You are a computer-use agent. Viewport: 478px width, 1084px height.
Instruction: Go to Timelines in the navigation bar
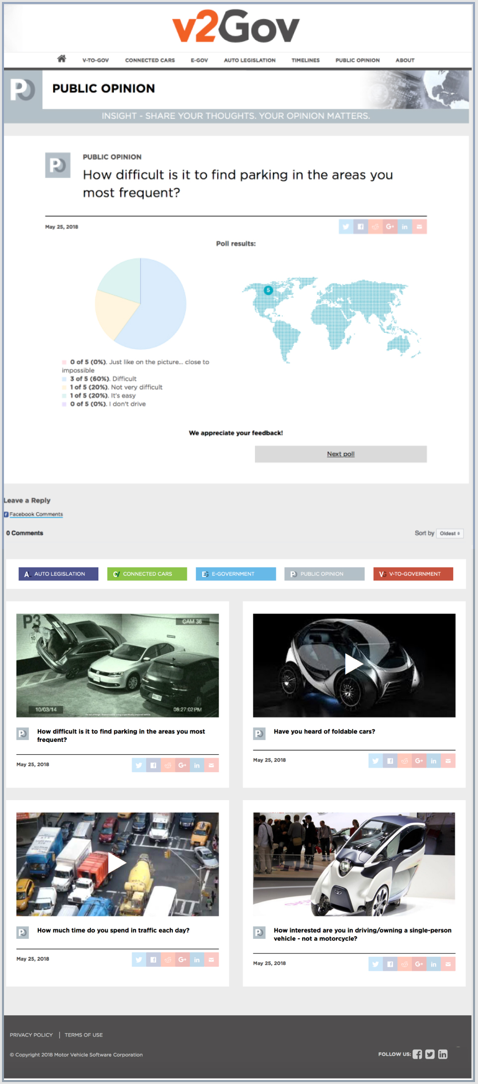(x=306, y=60)
